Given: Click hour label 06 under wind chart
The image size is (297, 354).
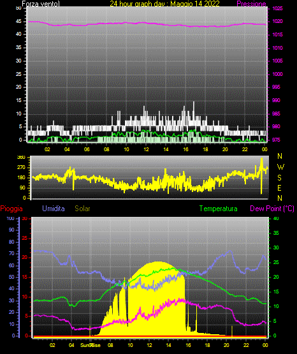Looking at the screenshot, I should (87, 149).
